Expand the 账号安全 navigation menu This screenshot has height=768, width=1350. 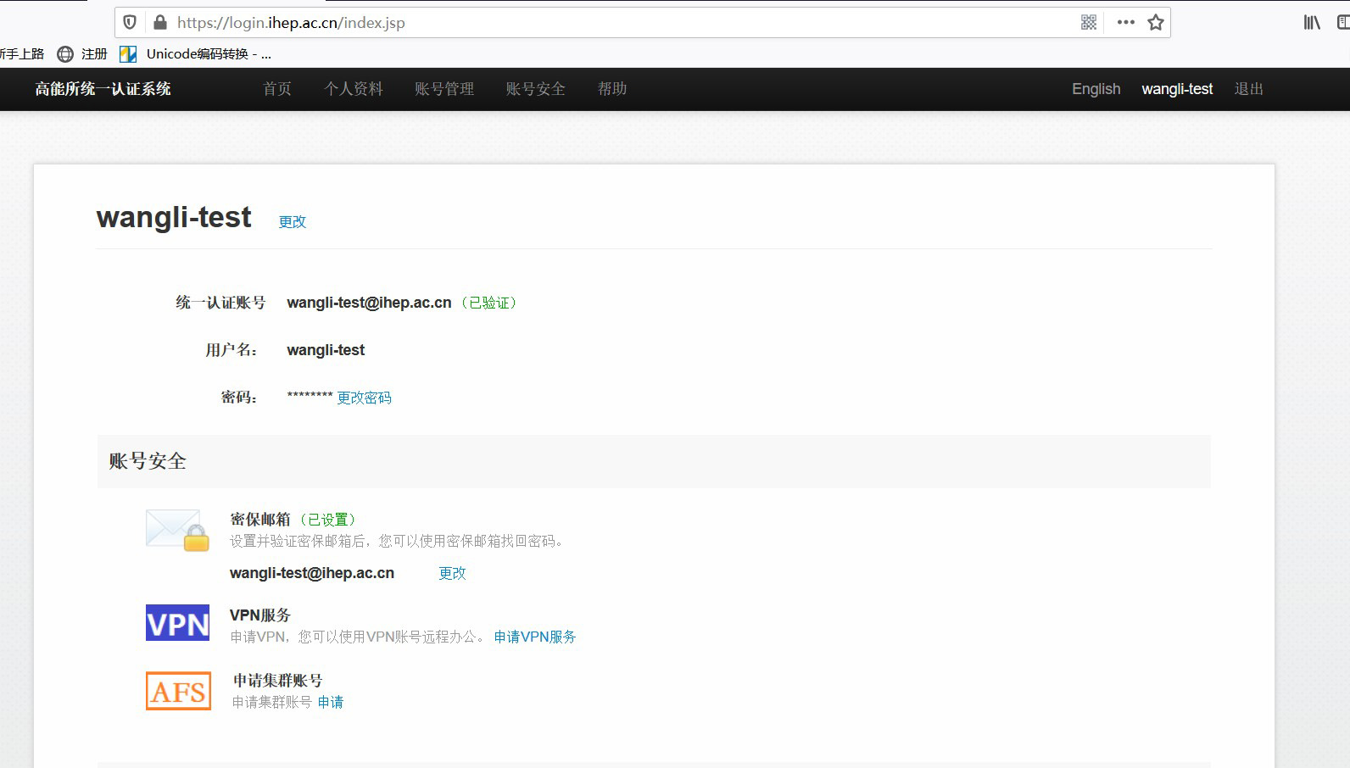[x=535, y=89]
